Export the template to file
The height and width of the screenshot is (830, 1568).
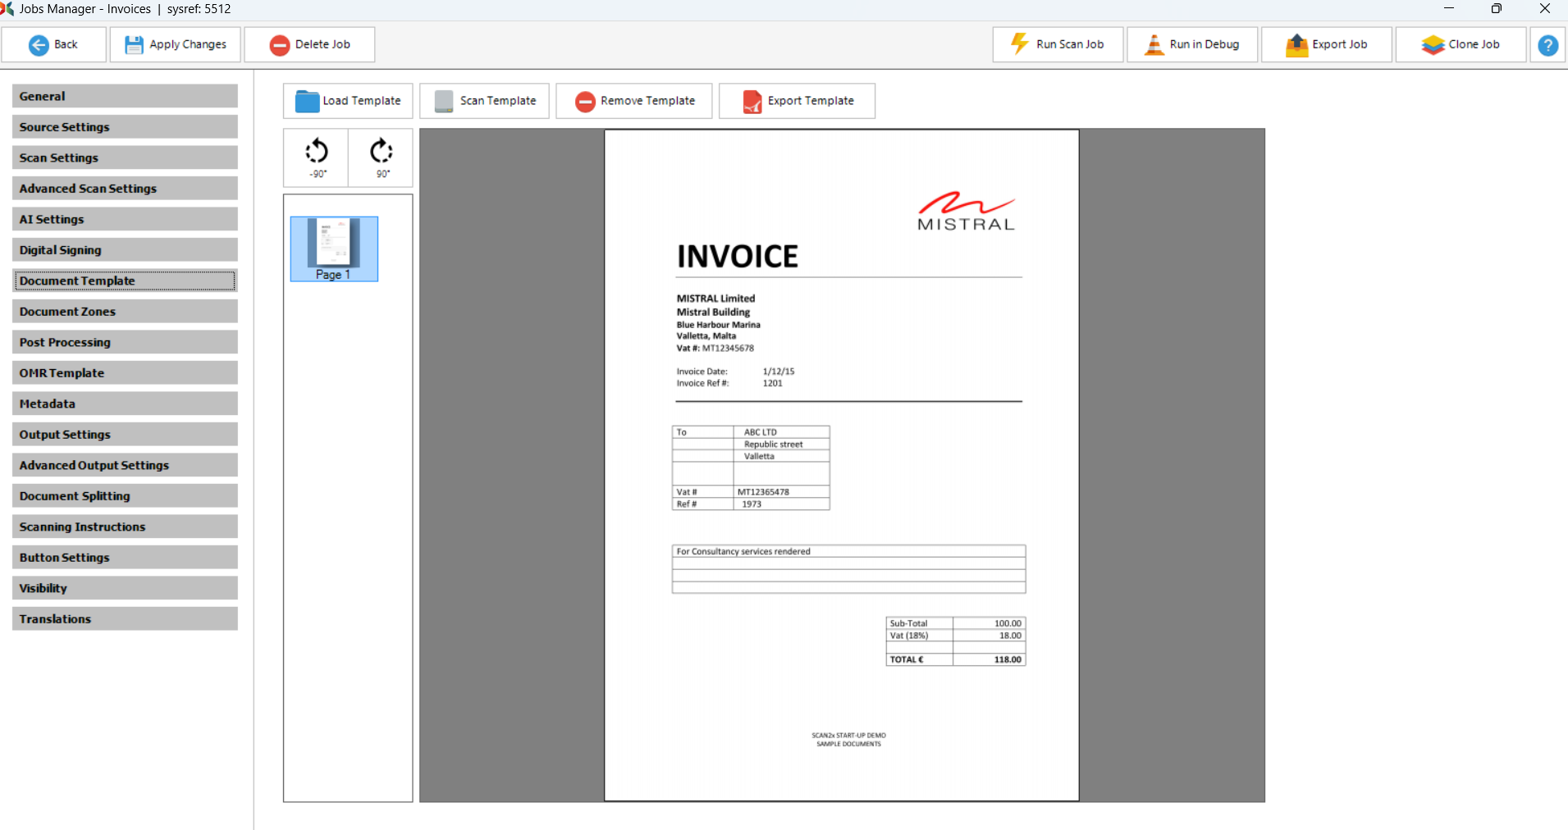[797, 101]
